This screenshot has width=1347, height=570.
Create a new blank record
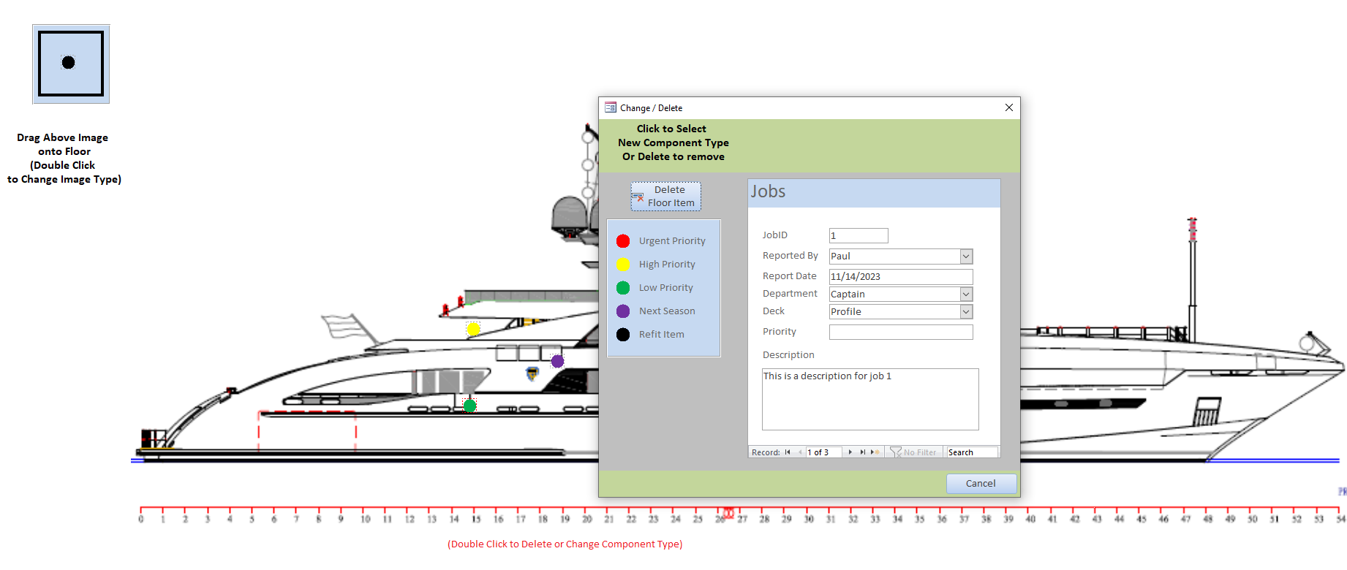click(x=875, y=452)
